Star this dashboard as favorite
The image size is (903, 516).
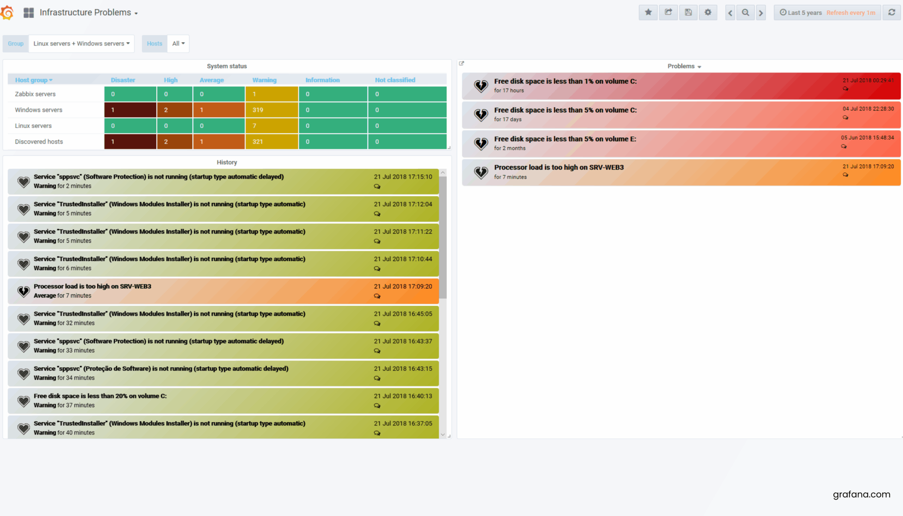(648, 12)
